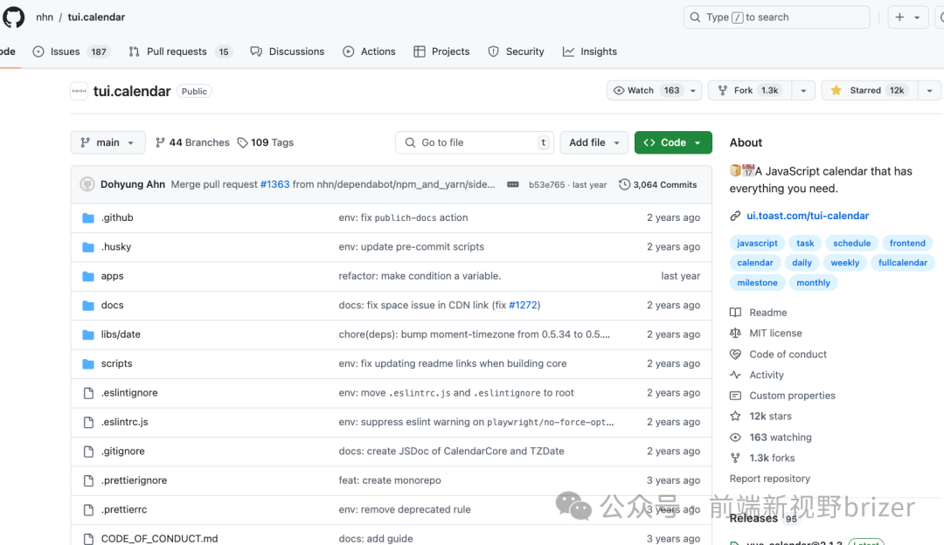944x545 pixels.
Task: Click the MIT license scale icon
Action: coord(735,334)
